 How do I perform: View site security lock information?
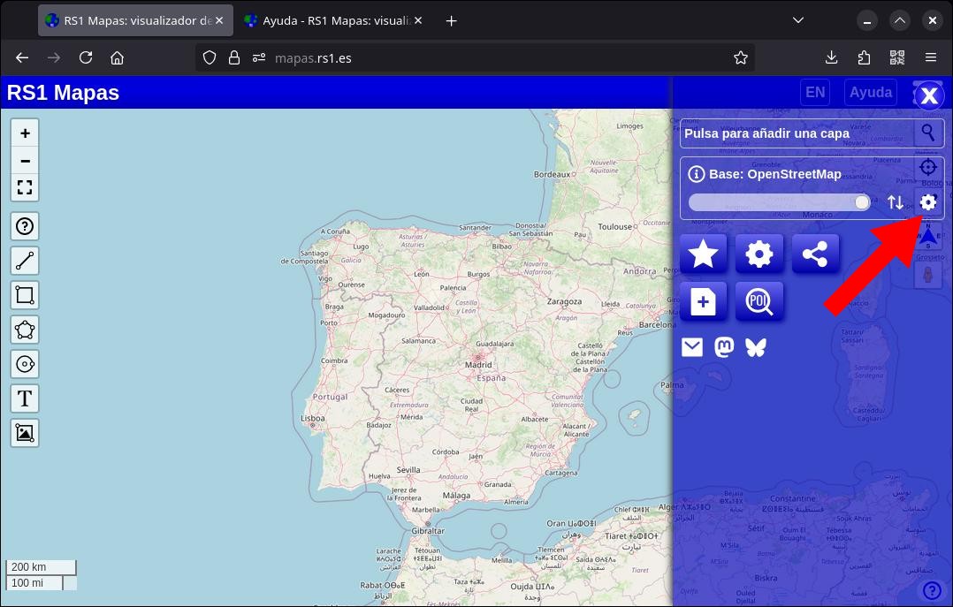pyautogui.click(x=234, y=57)
